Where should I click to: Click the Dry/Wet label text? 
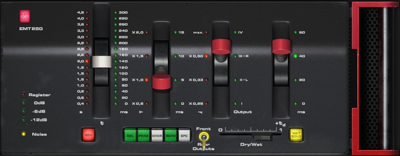251,145
